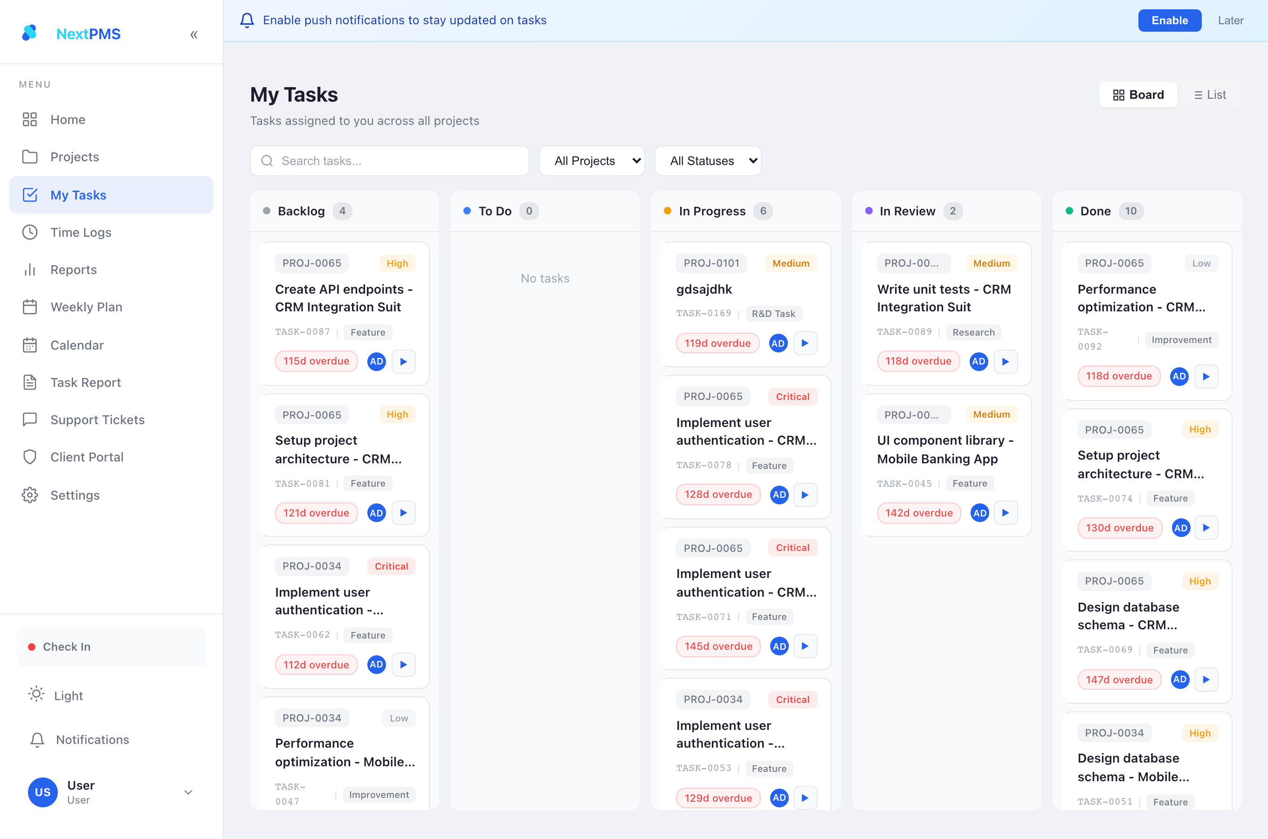Toggle Check In status

[111, 647]
